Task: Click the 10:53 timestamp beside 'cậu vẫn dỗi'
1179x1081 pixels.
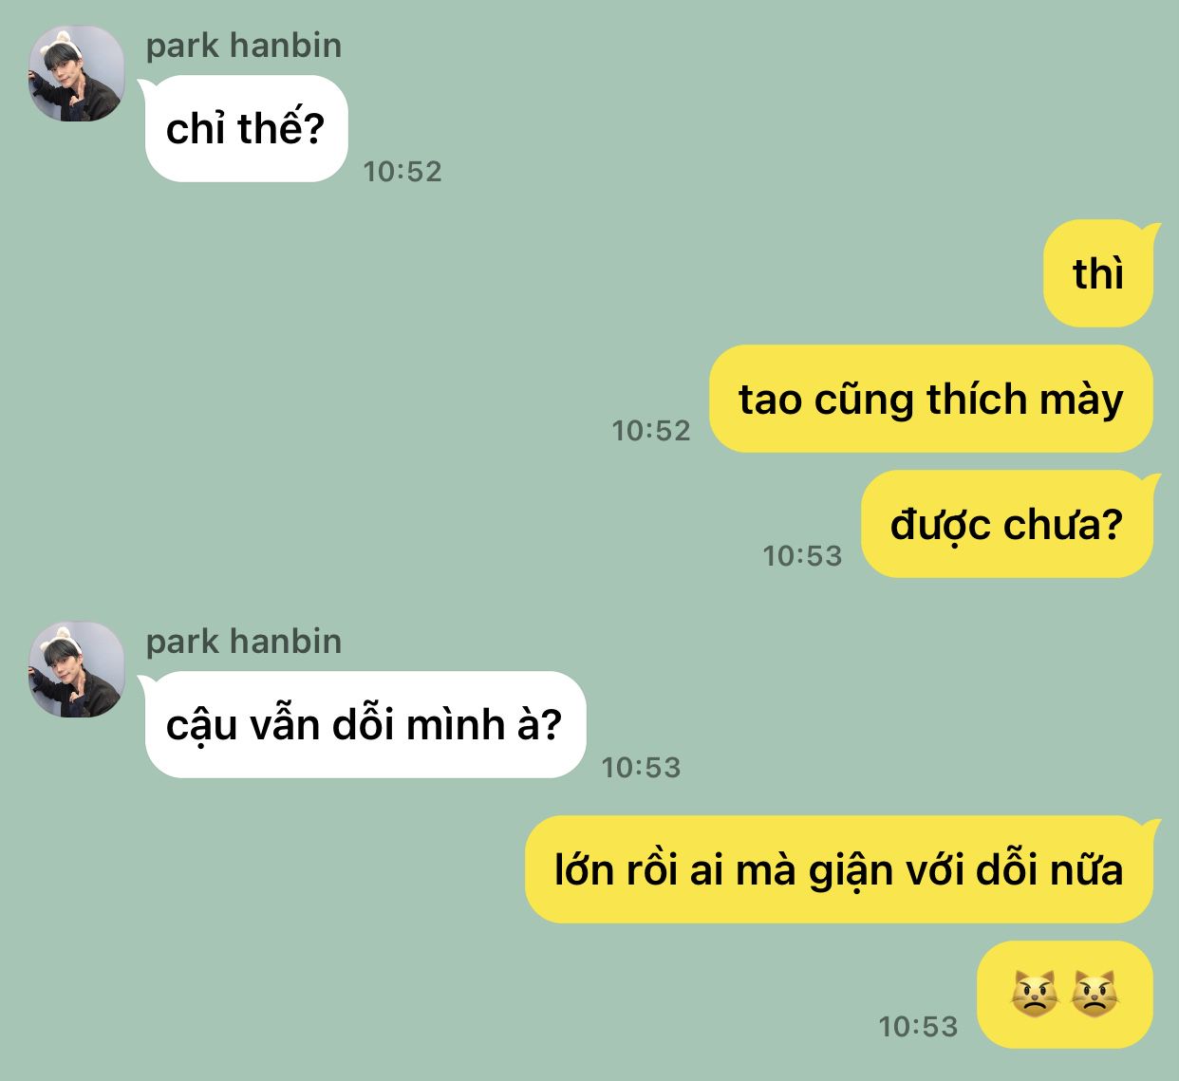Action: click(642, 768)
